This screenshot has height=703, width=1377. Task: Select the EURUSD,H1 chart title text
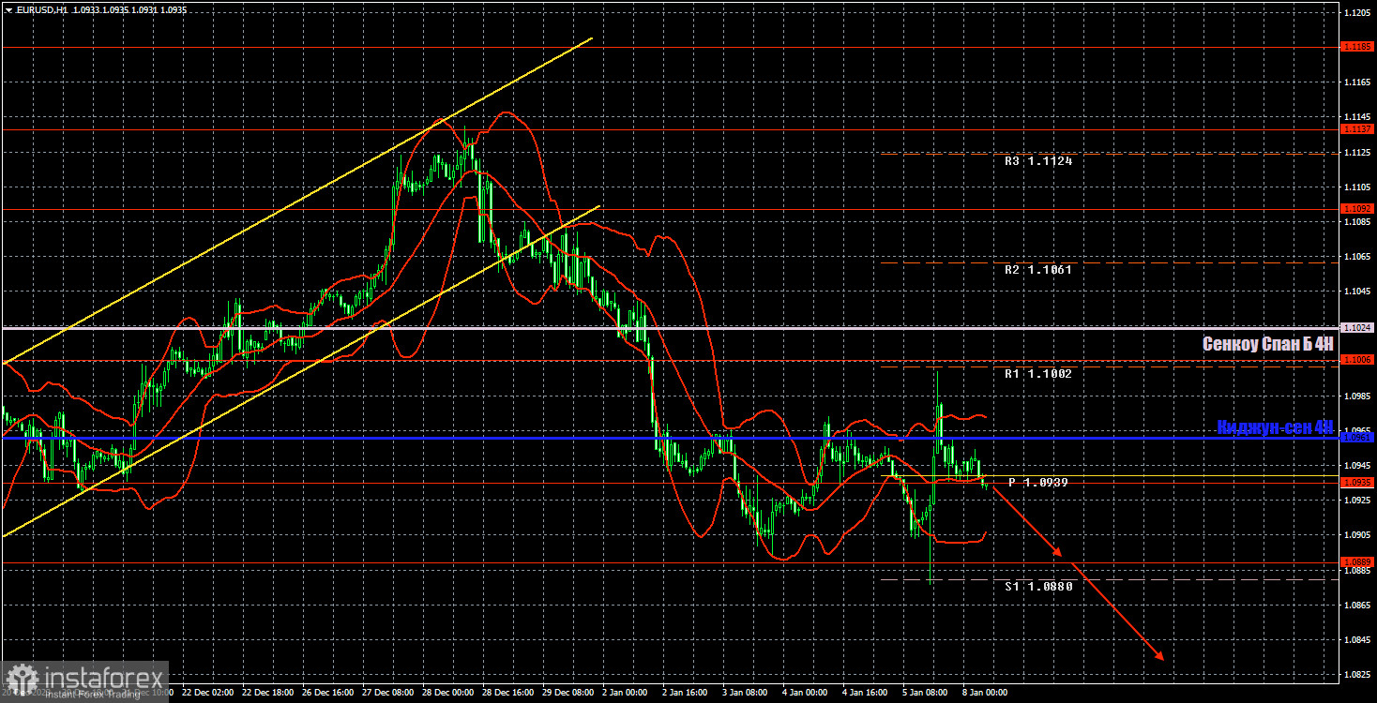click(43, 10)
